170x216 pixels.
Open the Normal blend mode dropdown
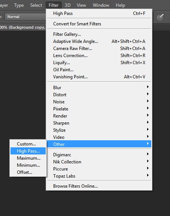pyautogui.click(x=25, y=17)
